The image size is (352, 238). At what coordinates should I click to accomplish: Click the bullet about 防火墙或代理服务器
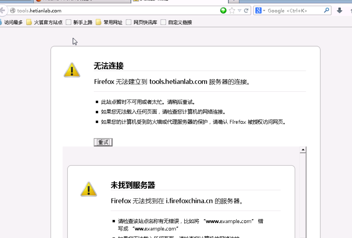(193, 122)
